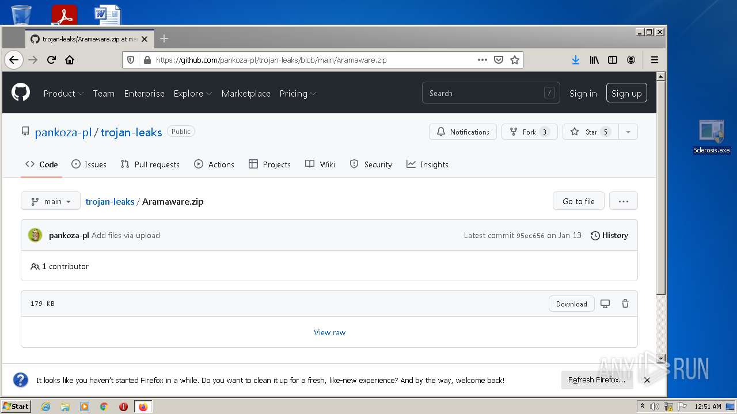737x414 pixels.
Task: Click the Sign up button
Action: 626,93
